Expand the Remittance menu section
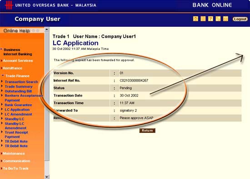Screen dimensions: 250x179 point(12,68)
